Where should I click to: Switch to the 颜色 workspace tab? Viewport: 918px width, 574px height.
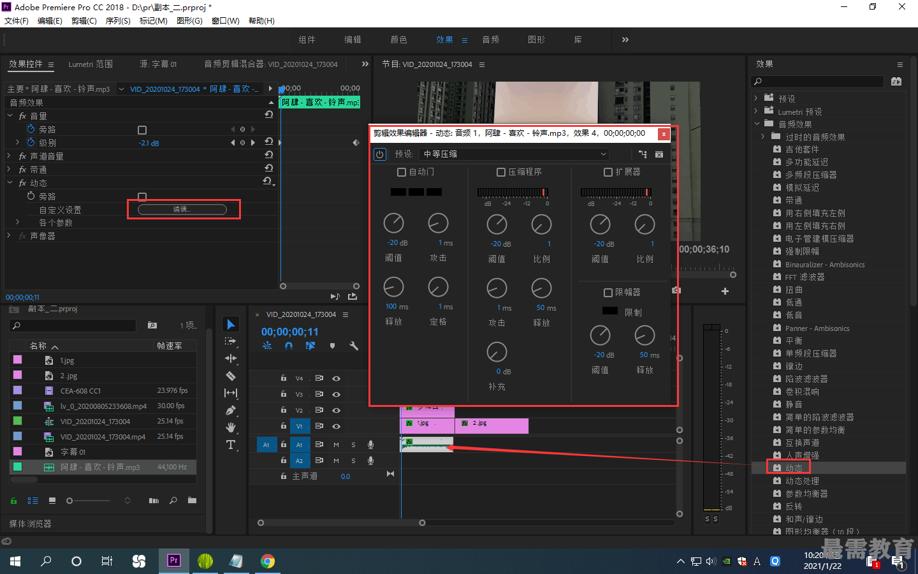399,40
